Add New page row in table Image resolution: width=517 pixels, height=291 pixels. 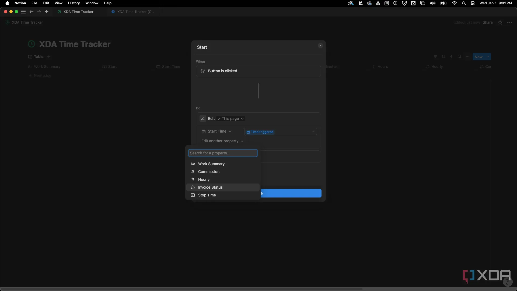[40, 75]
